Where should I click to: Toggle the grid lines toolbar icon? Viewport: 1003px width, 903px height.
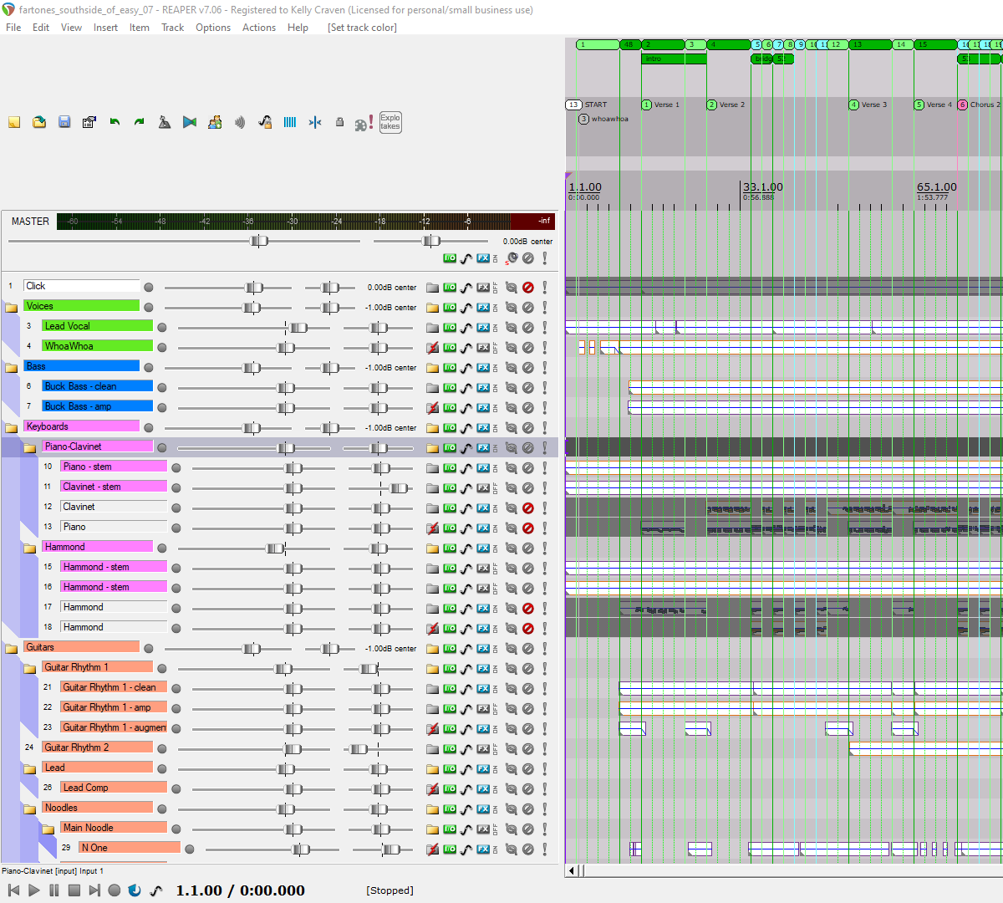tap(290, 122)
